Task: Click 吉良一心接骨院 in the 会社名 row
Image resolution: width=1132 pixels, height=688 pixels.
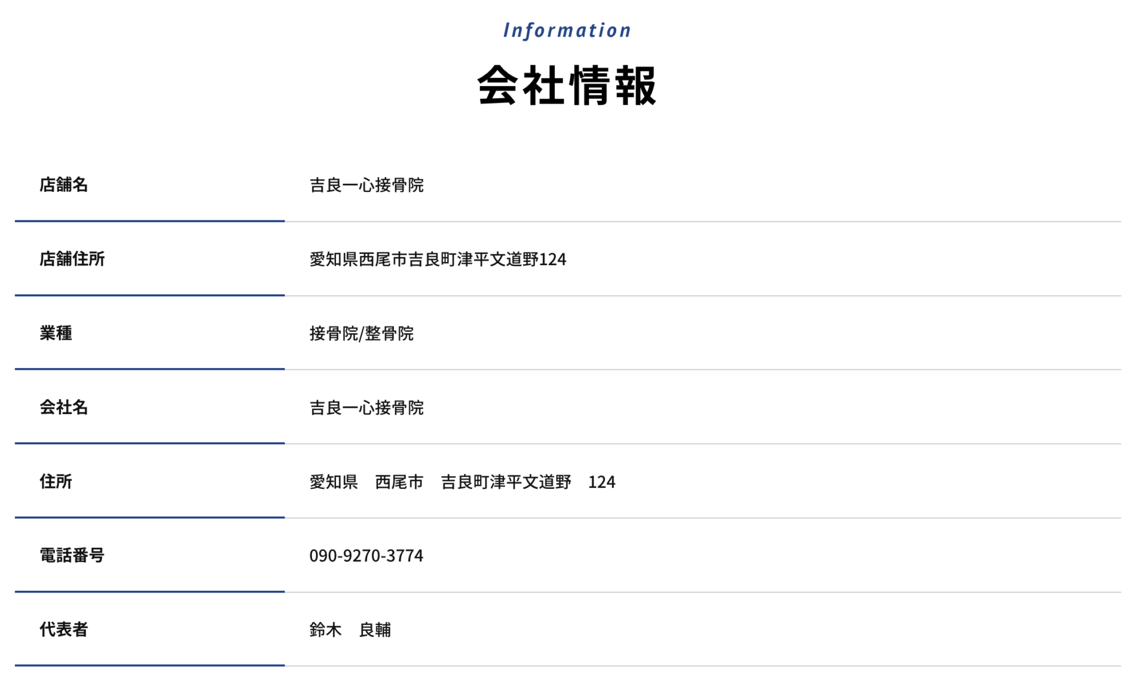Action: click(x=366, y=408)
